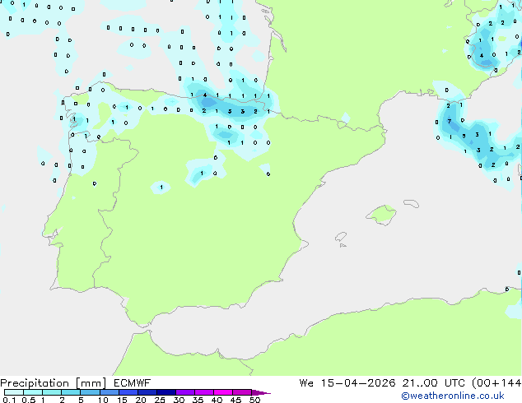Click the 0.5–1 mm legend color swatch
522x403 pixels.
(x=33, y=392)
